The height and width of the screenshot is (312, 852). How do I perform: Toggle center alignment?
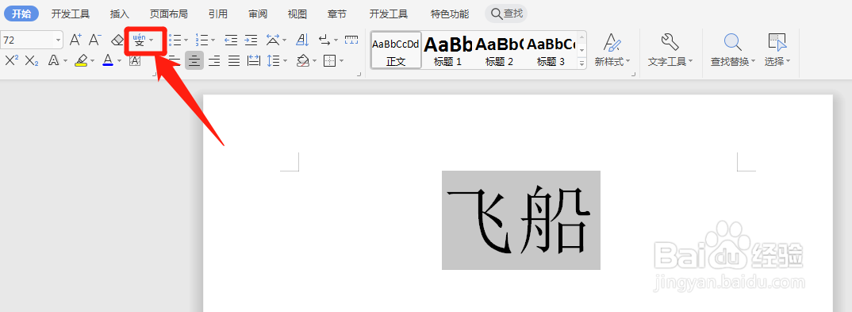coord(194,60)
